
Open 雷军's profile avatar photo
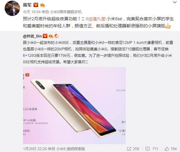click(12, 9)
